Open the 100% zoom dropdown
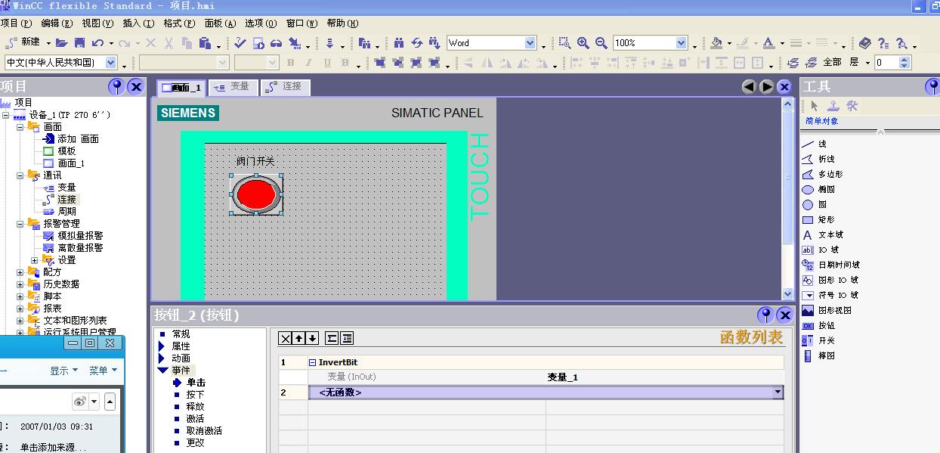 pyautogui.click(x=681, y=43)
